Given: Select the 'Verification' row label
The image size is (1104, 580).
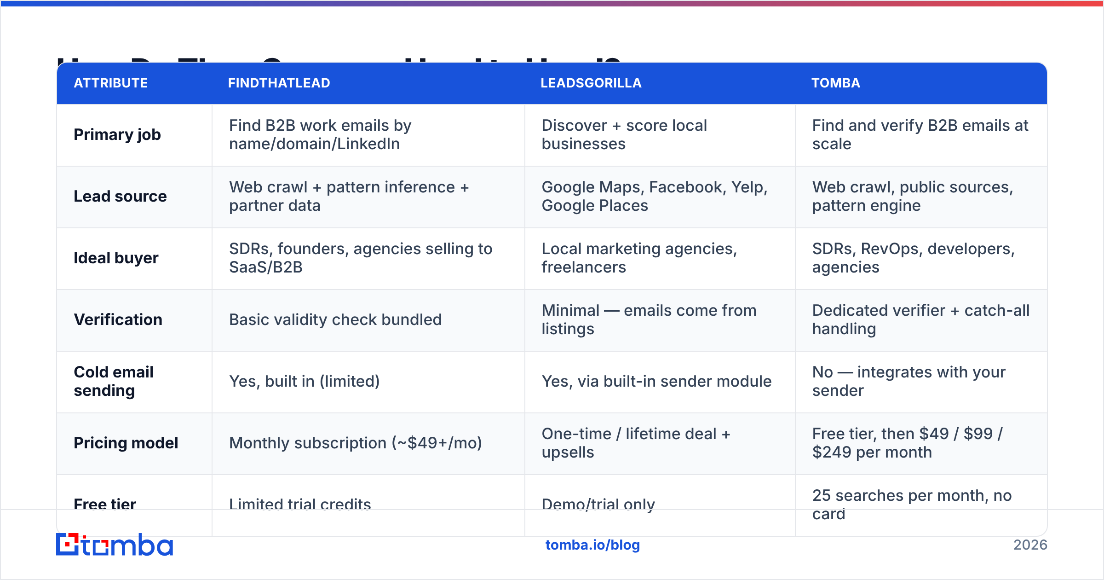Looking at the screenshot, I should coord(118,319).
